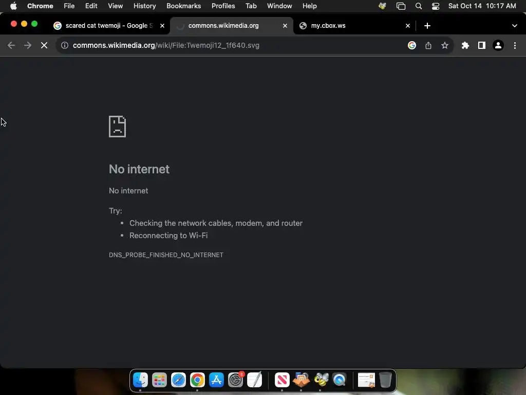Open Google Chrome from the Dock
This screenshot has height=395, width=526.
[x=197, y=380]
